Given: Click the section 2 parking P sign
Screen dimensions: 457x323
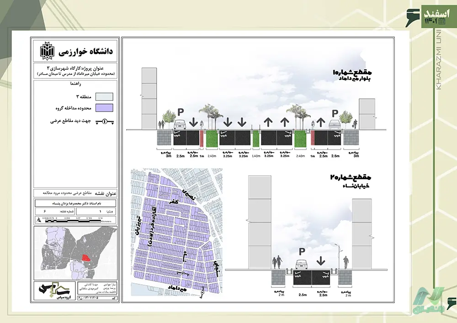Looking at the screenshot, I should click(302, 251).
